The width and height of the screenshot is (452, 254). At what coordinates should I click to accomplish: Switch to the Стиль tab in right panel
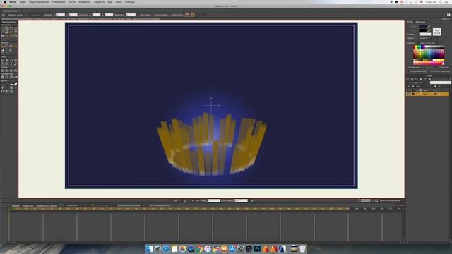[x=410, y=22]
